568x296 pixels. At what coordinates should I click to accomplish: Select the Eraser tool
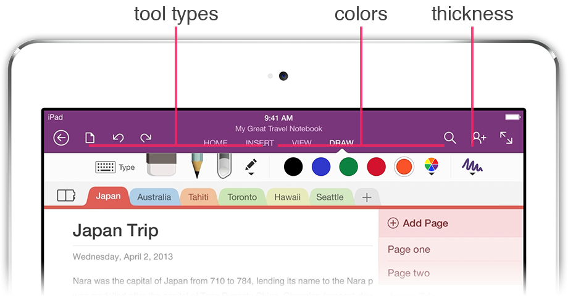coord(162,165)
